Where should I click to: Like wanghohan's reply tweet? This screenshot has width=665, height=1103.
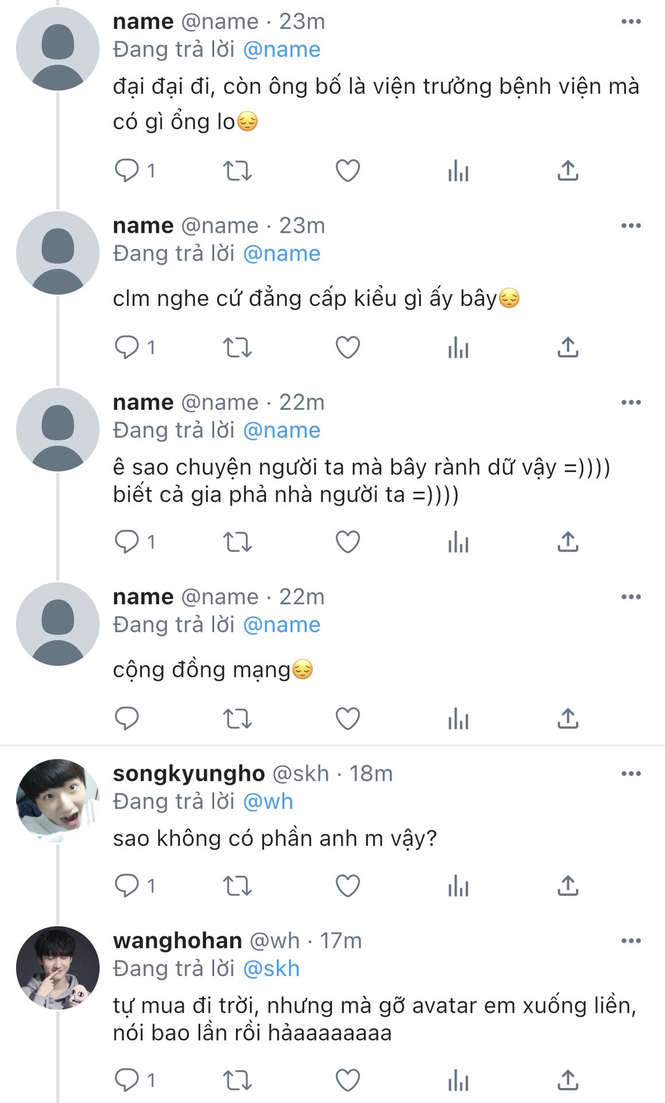click(347, 1080)
